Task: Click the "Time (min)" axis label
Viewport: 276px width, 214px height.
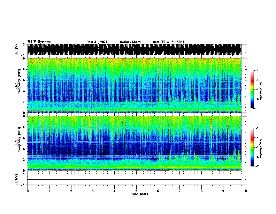Action: (139, 194)
